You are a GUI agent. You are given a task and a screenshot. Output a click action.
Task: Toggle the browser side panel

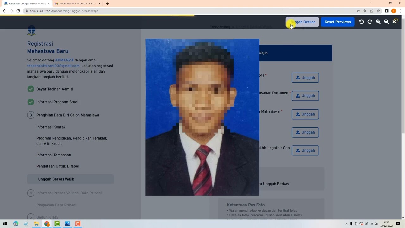tap(387, 11)
